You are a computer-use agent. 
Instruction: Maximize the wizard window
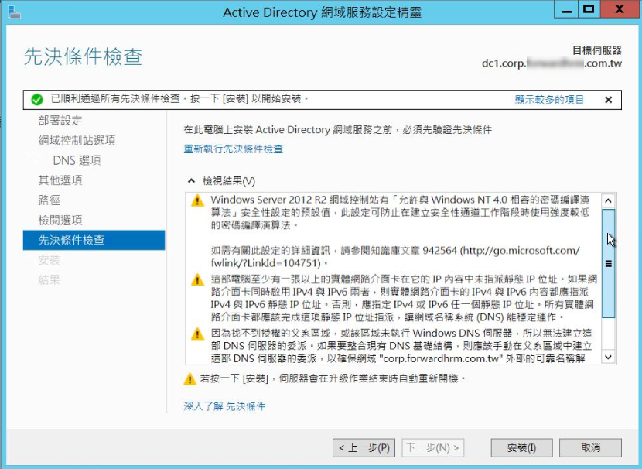(x=589, y=10)
